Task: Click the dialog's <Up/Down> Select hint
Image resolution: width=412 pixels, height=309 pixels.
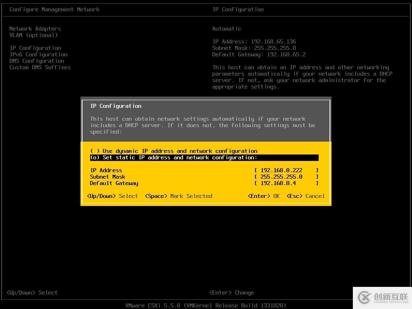Action: point(113,196)
